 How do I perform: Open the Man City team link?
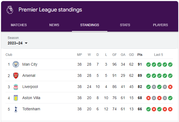(x=30, y=64)
